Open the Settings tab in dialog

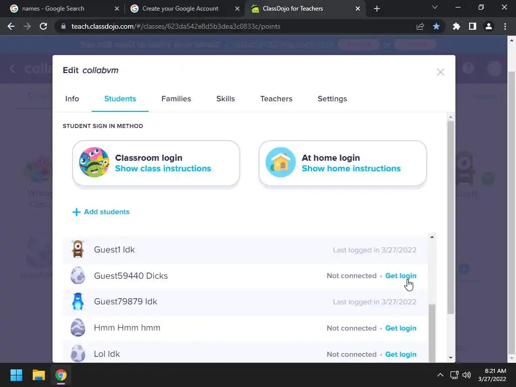[332, 99]
